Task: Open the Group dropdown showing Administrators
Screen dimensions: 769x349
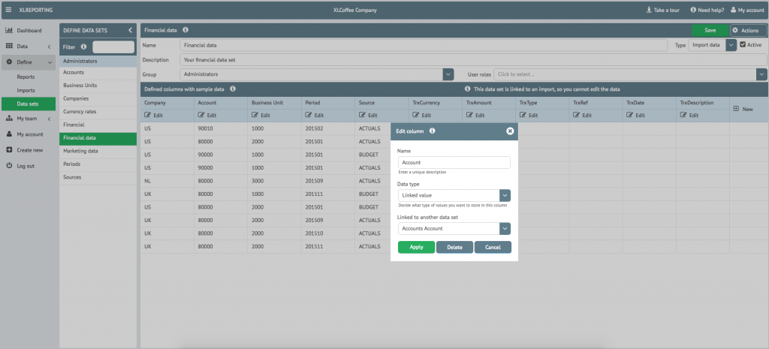Action: 448,74
